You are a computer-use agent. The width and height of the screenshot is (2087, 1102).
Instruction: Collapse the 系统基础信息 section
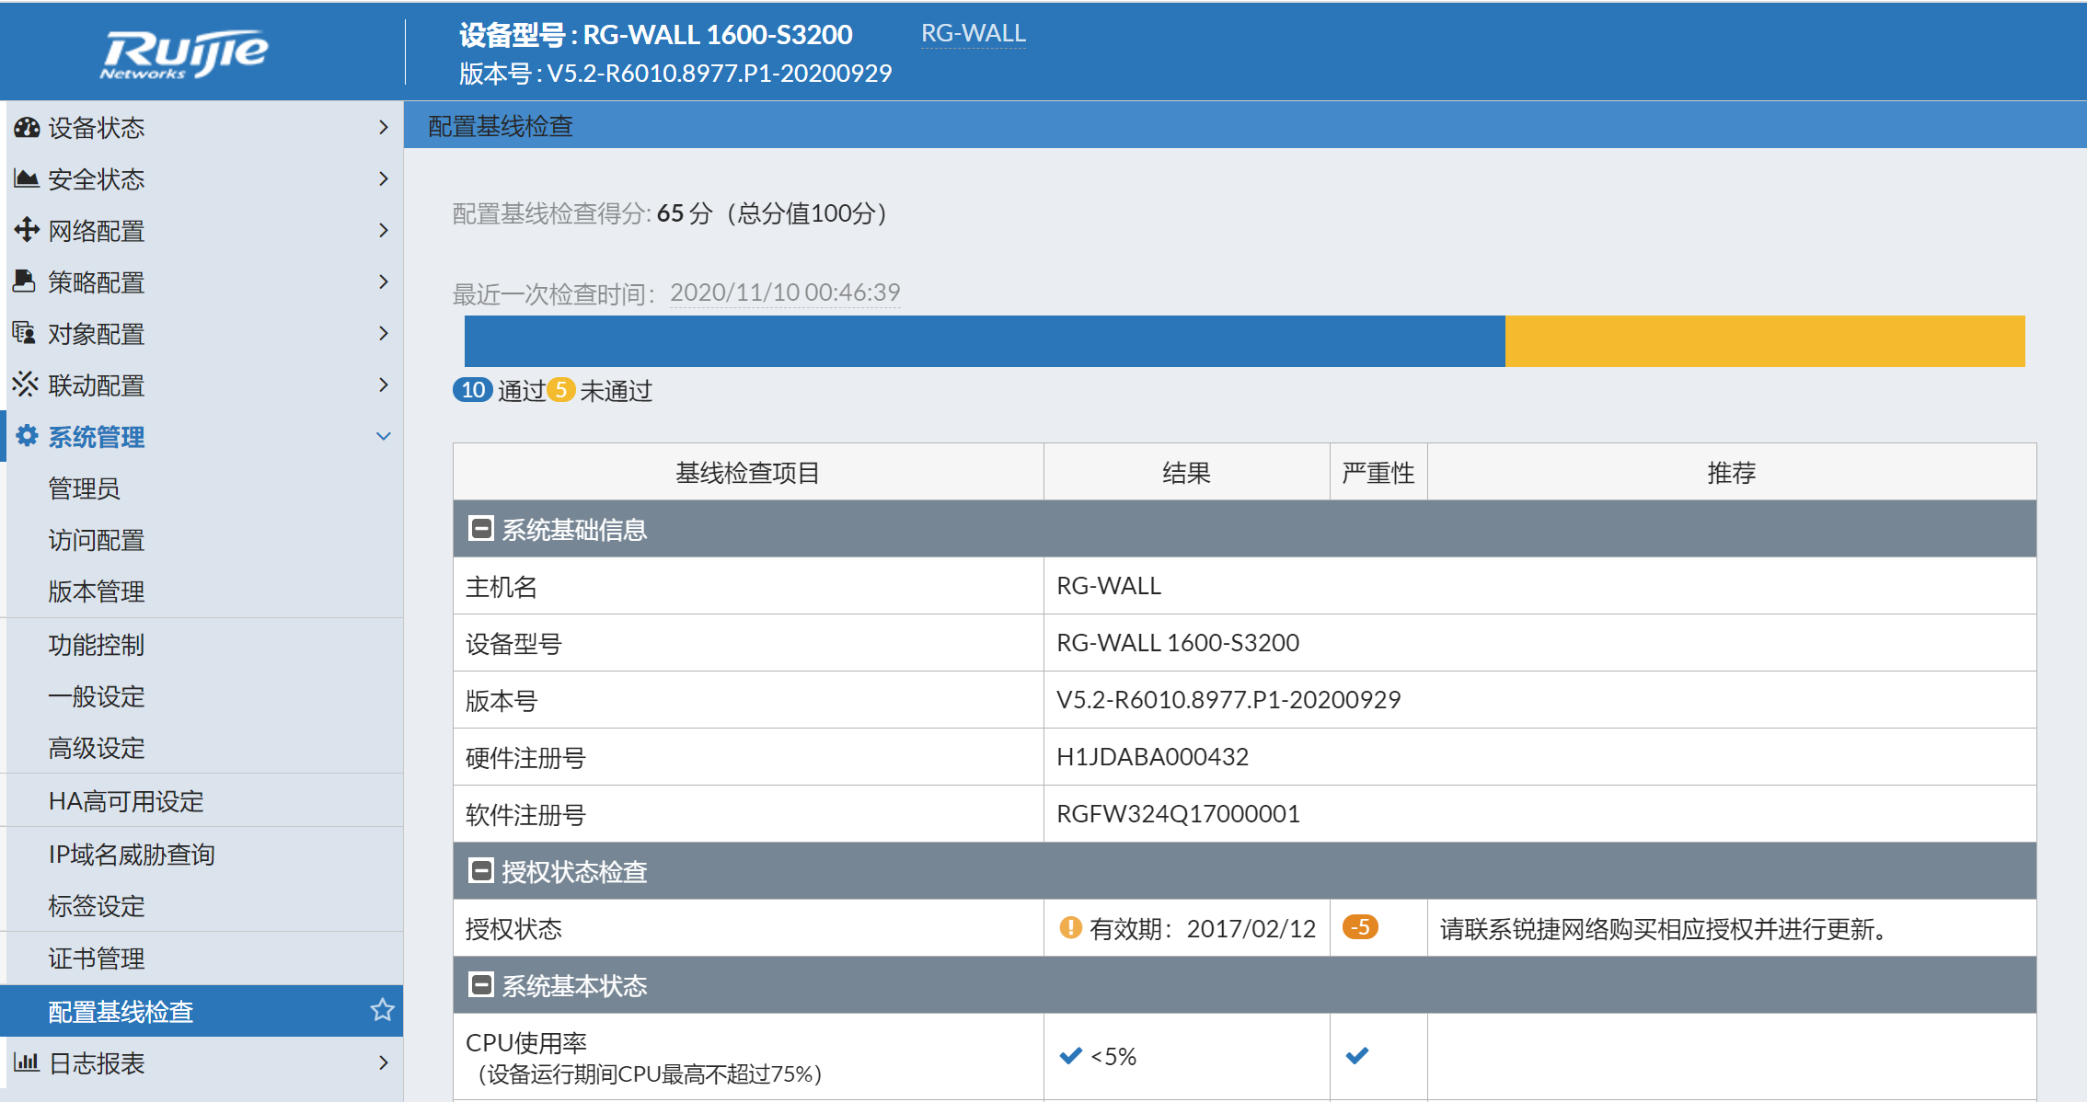[480, 529]
